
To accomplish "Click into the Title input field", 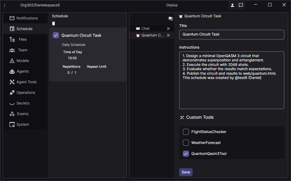I will [231, 35].
